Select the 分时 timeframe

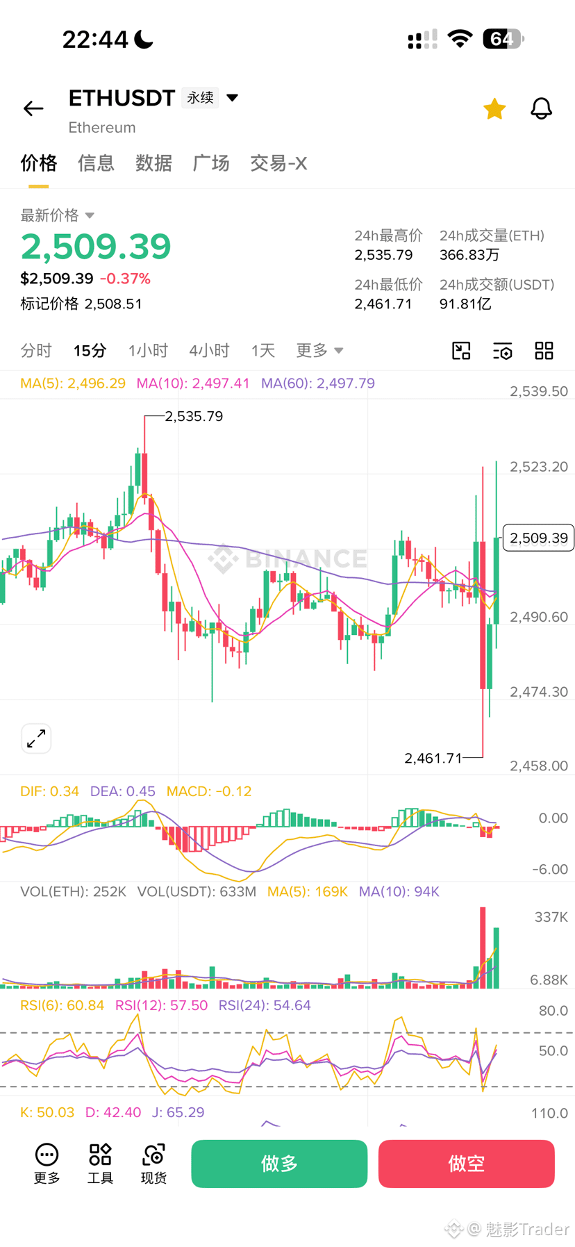(x=36, y=351)
